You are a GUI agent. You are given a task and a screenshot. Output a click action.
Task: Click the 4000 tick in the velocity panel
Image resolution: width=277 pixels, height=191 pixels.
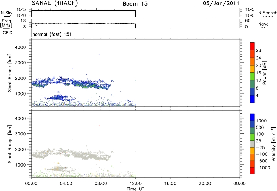coord(20,118)
